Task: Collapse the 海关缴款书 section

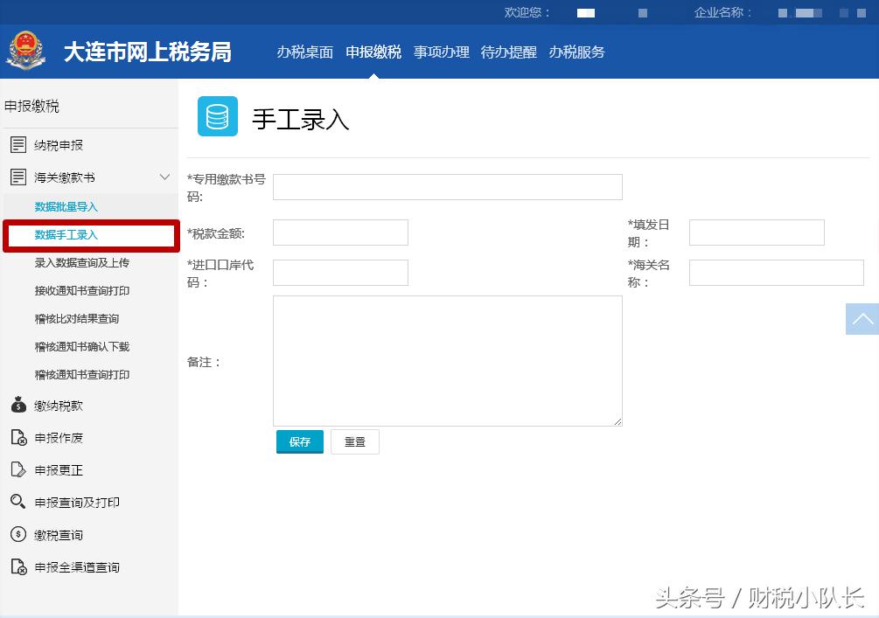Action: pyautogui.click(x=164, y=177)
